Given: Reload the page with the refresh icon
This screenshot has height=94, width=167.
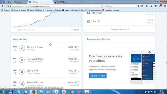Looking at the screenshot, I should coord(102,6).
